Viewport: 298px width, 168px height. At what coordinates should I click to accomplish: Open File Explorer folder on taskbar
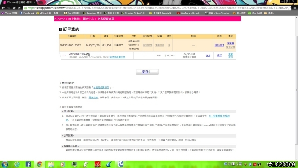[x=51, y=164]
